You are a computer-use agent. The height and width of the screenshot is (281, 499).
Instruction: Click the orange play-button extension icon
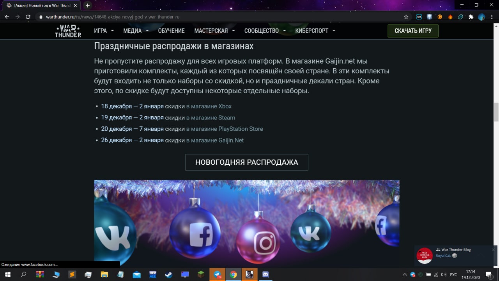point(440,17)
